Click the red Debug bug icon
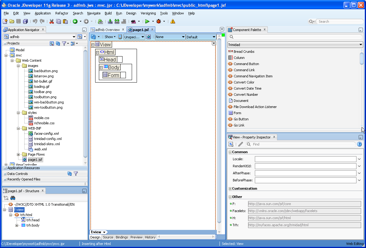This screenshot has width=366, height=248. 159,21
